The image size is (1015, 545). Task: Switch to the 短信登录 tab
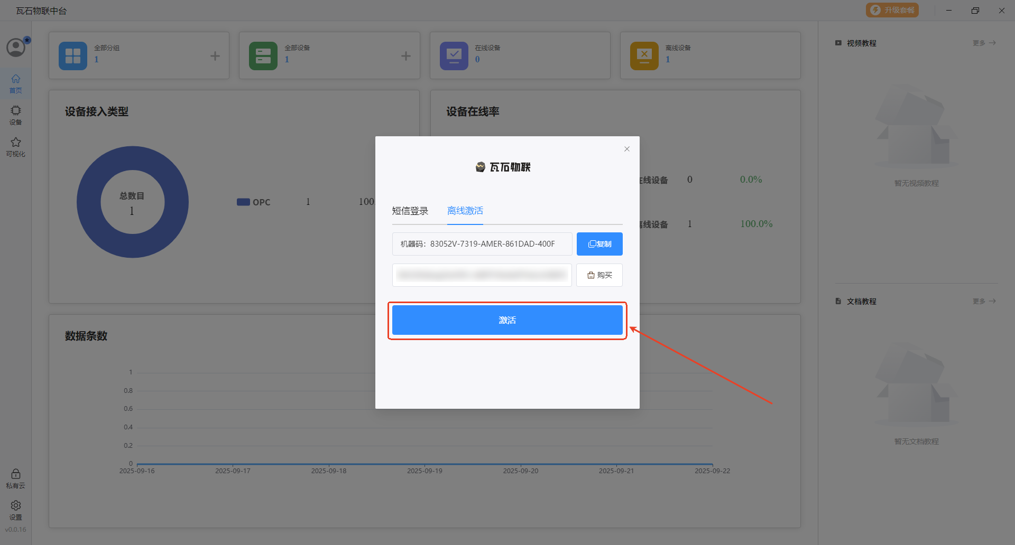coord(410,211)
